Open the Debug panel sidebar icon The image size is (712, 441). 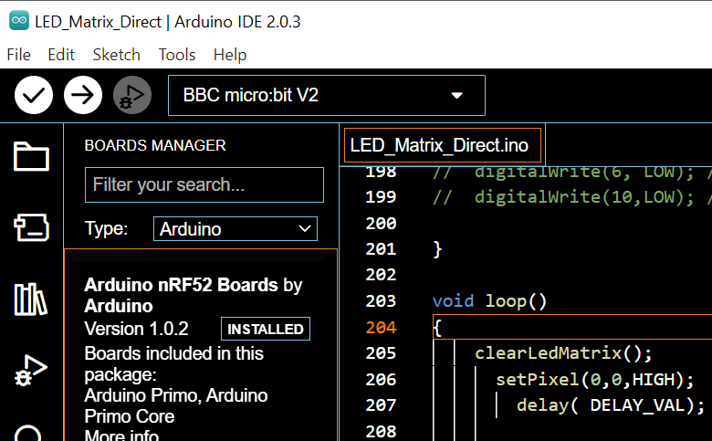tap(30, 370)
